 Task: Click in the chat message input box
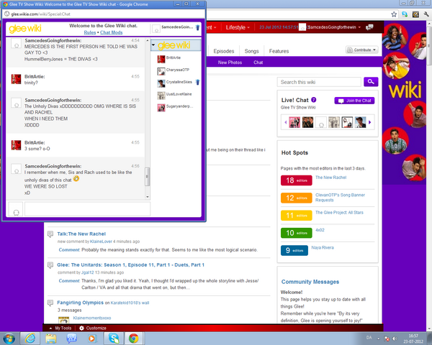pyautogui.click(x=87, y=209)
